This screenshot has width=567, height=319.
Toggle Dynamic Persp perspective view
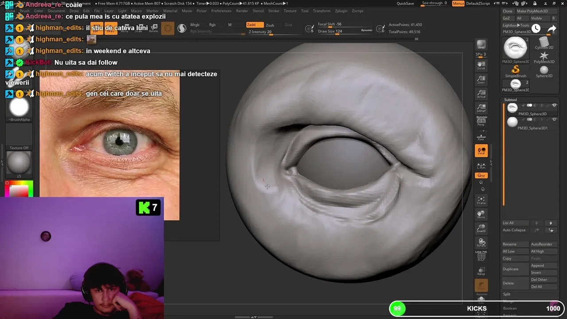(x=481, y=121)
